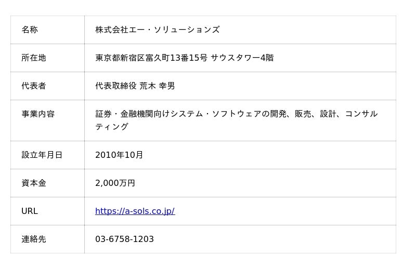Click the 事業内容 row label
The height and width of the screenshot is (269, 416).
[38, 114]
